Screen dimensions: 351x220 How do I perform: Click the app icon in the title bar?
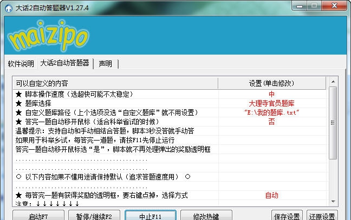pyautogui.click(x=9, y=8)
